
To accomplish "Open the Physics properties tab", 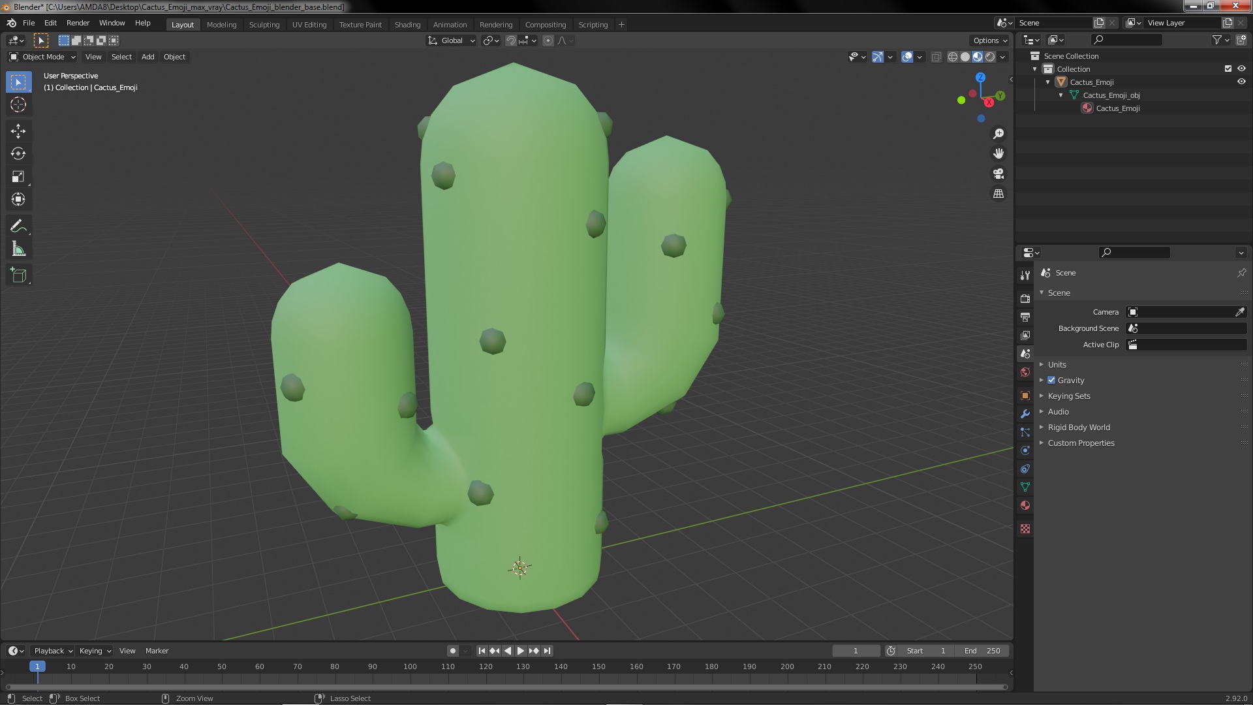I will [1025, 450].
